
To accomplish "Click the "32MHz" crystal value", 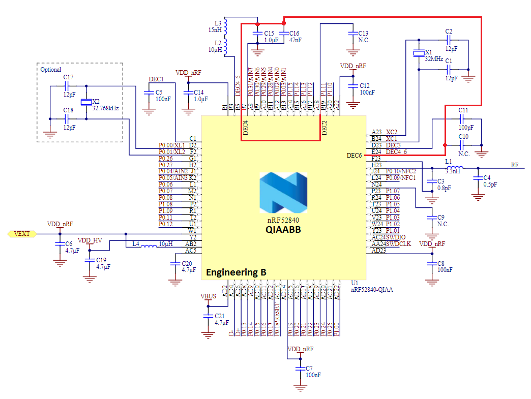I will [x=434, y=59].
